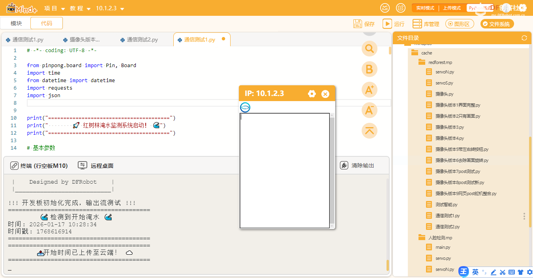Refresh the file directory panel
This screenshot has height=278, width=533.
click(x=524, y=38)
